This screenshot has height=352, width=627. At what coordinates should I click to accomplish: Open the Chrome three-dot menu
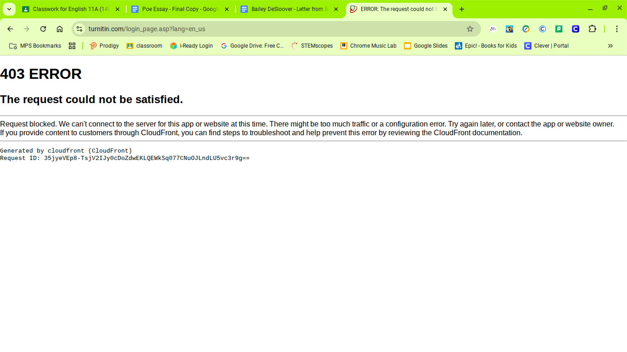click(617, 29)
